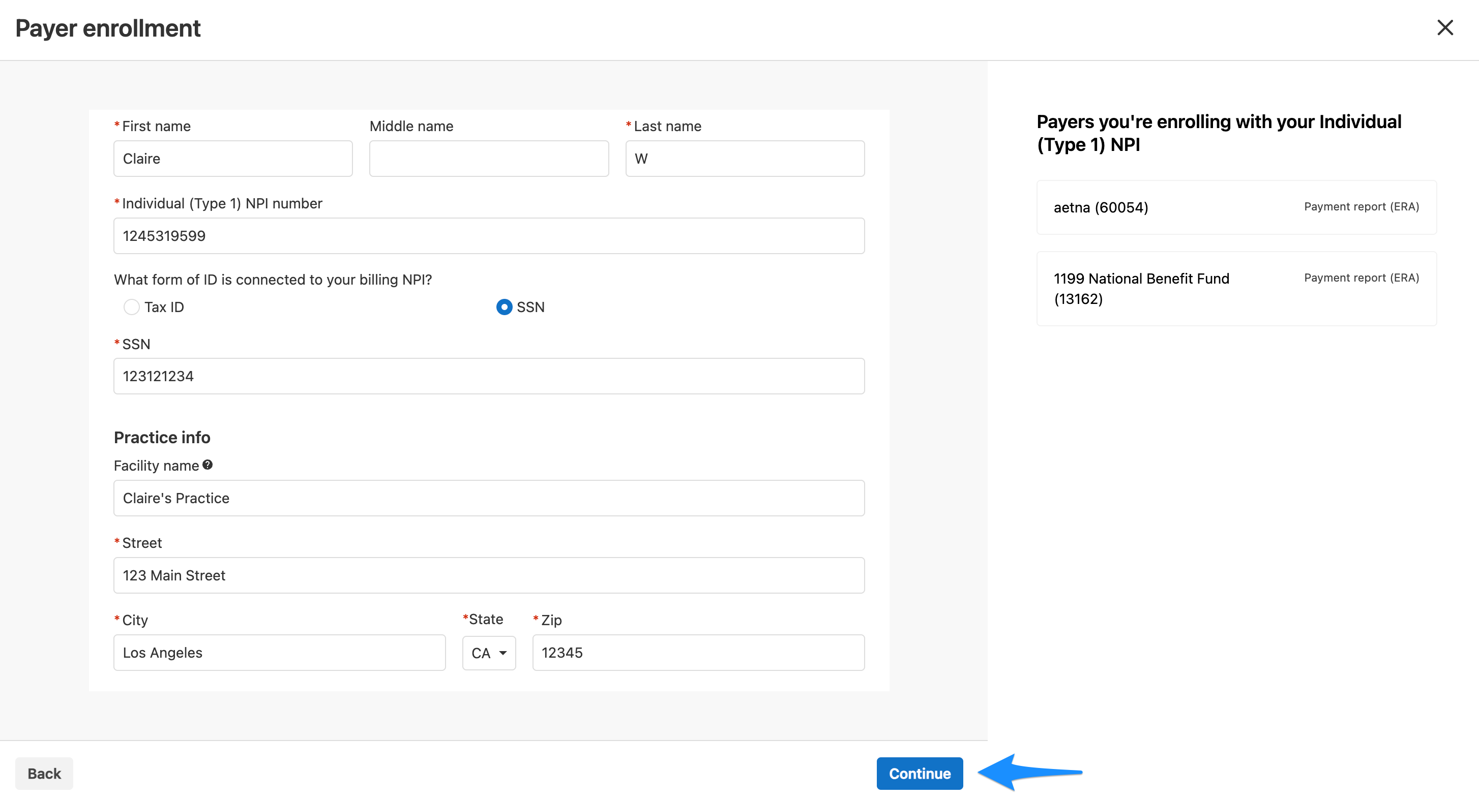Viewport: 1479px width, 800px height.
Task: Click the Practice info heading
Action: pyautogui.click(x=162, y=437)
